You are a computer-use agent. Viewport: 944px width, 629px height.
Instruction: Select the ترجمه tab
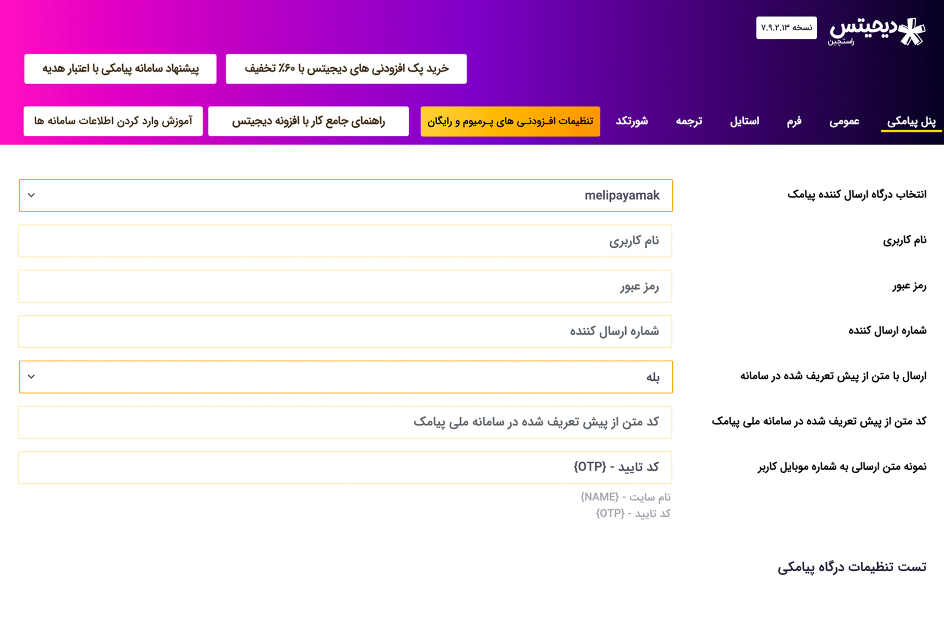[x=689, y=121]
